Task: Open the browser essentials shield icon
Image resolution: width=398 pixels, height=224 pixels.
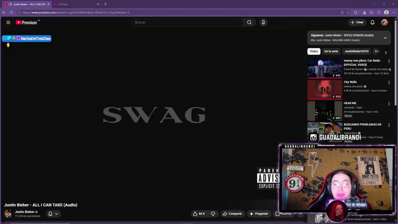Action: (379, 12)
